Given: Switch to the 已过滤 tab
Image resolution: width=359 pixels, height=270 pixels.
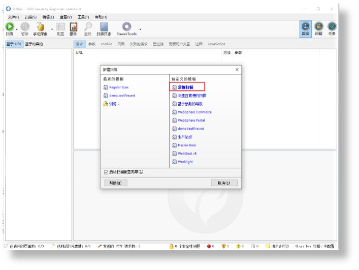Looking at the screenshot, I should coord(158,44).
